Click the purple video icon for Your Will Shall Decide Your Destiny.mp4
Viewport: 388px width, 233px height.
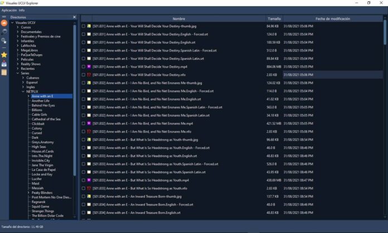[89, 66]
